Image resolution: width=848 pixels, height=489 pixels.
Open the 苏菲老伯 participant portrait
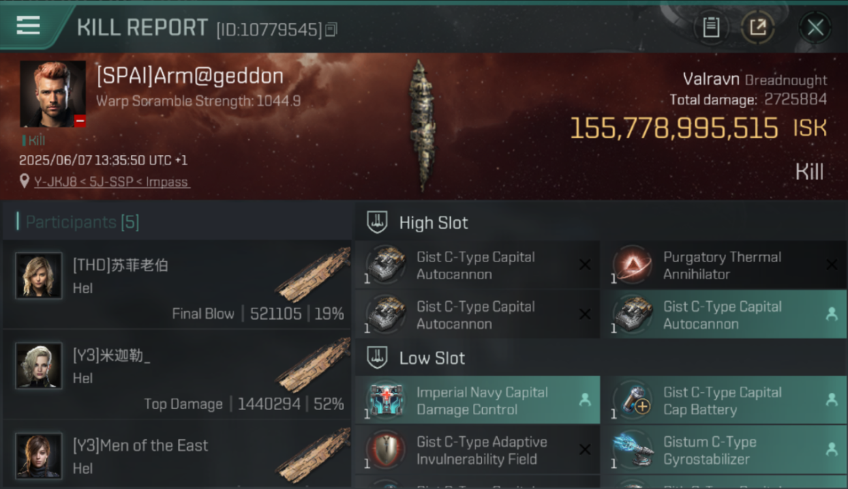tap(39, 276)
